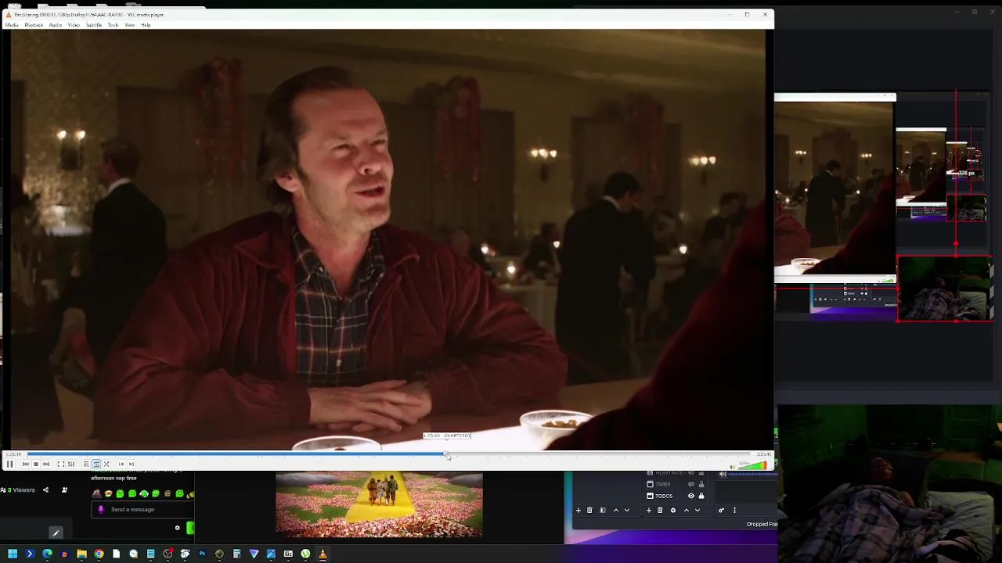Open the View menu

pyautogui.click(x=129, y=25)
